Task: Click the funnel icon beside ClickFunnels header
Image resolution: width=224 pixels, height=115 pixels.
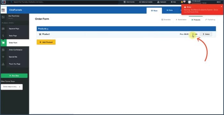Action: pyautogui.click(x=3, y=10)
